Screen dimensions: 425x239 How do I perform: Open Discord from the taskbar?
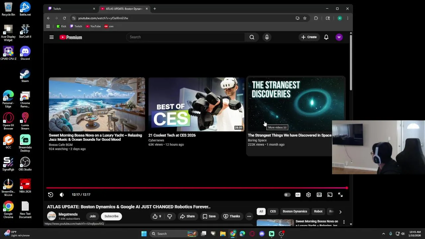pyautogui.click(x=262, y=234)
